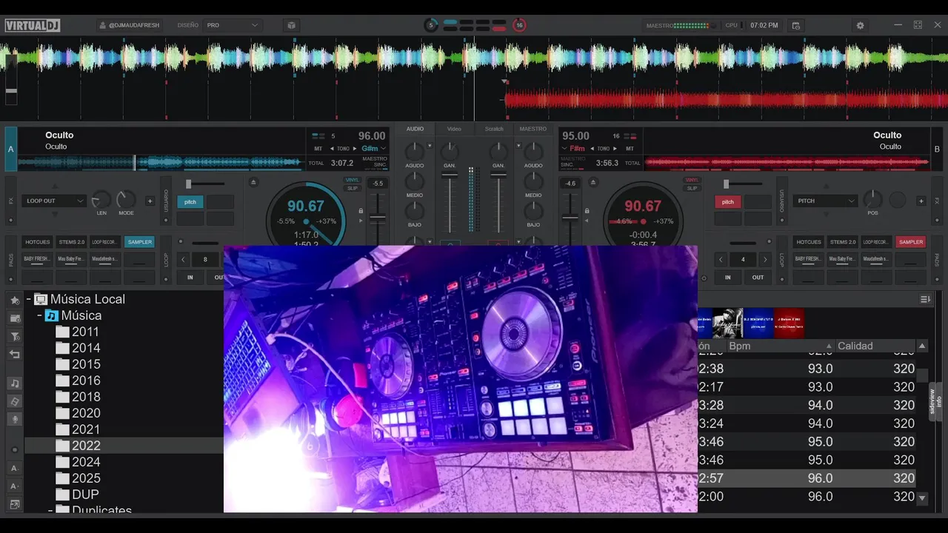
Task: Eject deck A track
Action: pos(253,182)
